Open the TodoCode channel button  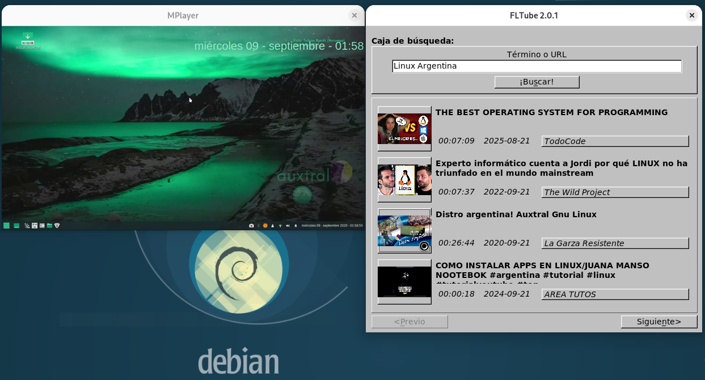615,141
